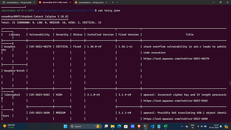Launch File Explorer from the taskbar
The height and width of the screenshot is (130, 231).
(113, 126)
